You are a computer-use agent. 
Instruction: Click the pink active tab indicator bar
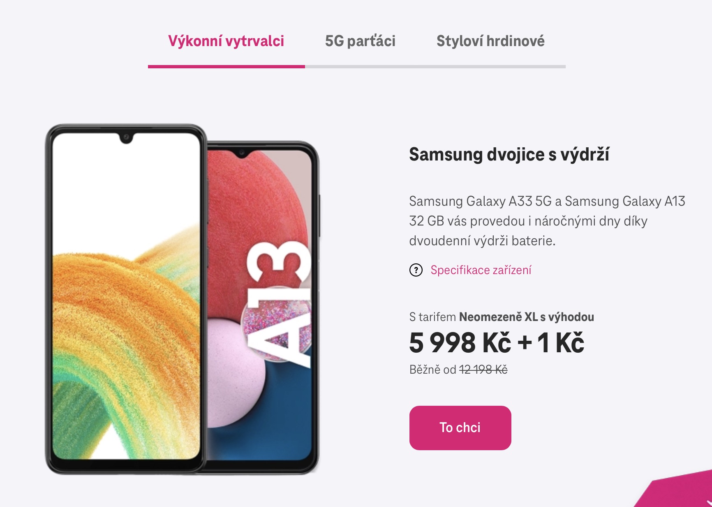pos(227,67)
